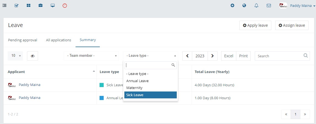This screenshot has height=124, width=316.
Task: Choose Maternity option
Action: click(x=150, y=88)
